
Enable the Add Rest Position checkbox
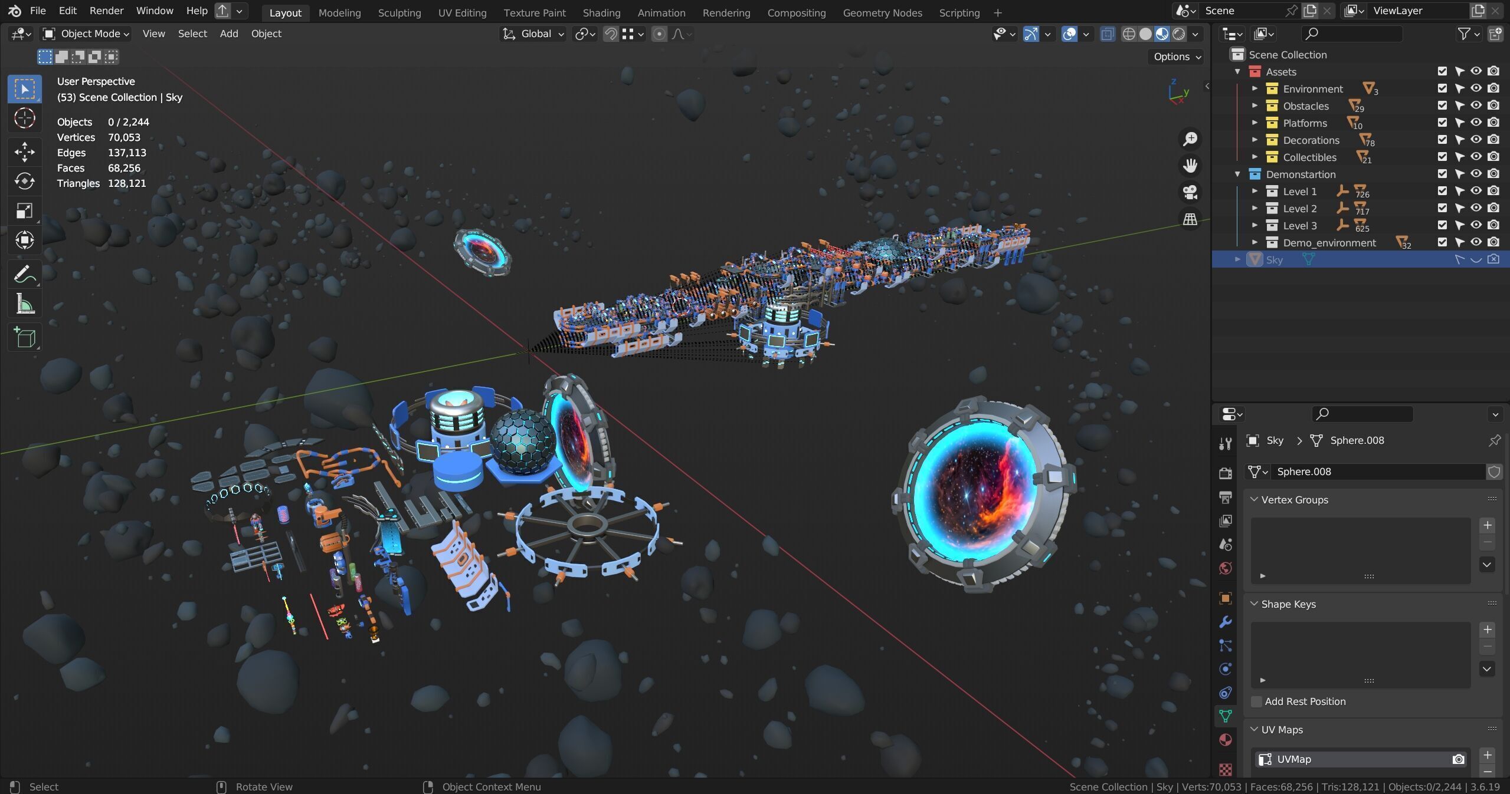pyautogui.click(x=1256, y=701)
